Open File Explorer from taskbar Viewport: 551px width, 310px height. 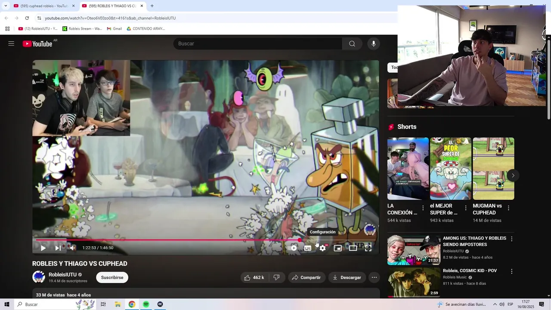pyautogui.click(x=118, y=304)
